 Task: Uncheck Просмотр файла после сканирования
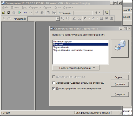pos(54,89)
